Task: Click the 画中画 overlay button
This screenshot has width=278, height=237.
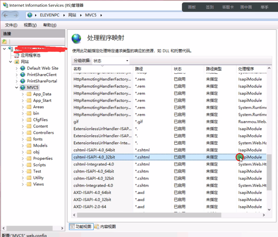Action: point(246,7)
